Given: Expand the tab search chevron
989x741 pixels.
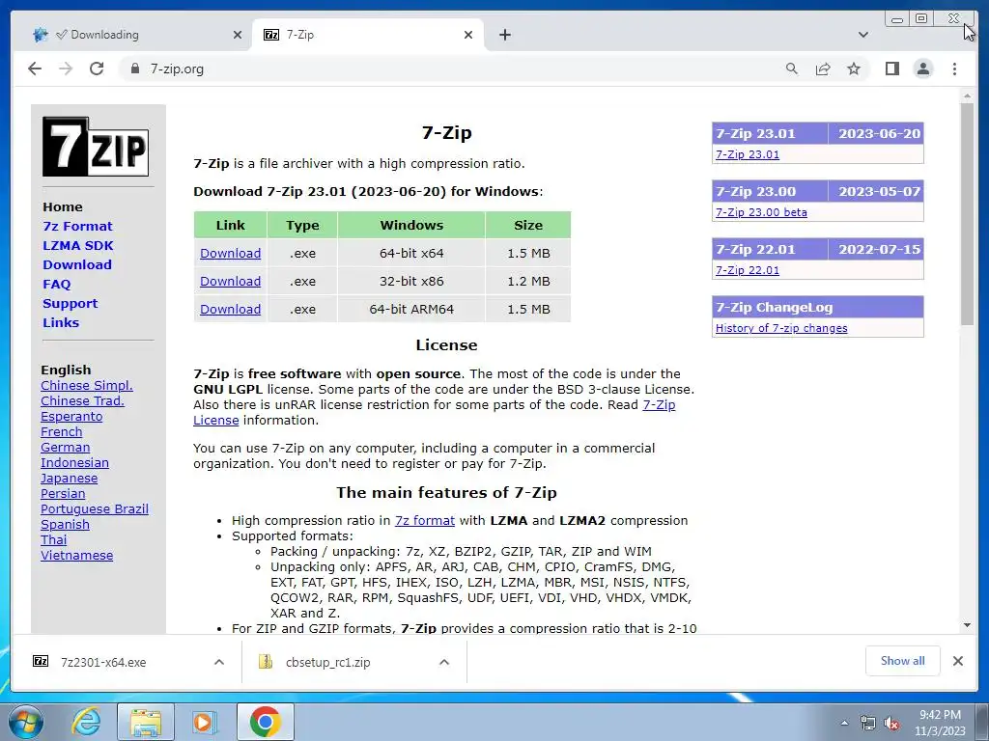Looking at the screenshot, I should click(x=863, y=35).
